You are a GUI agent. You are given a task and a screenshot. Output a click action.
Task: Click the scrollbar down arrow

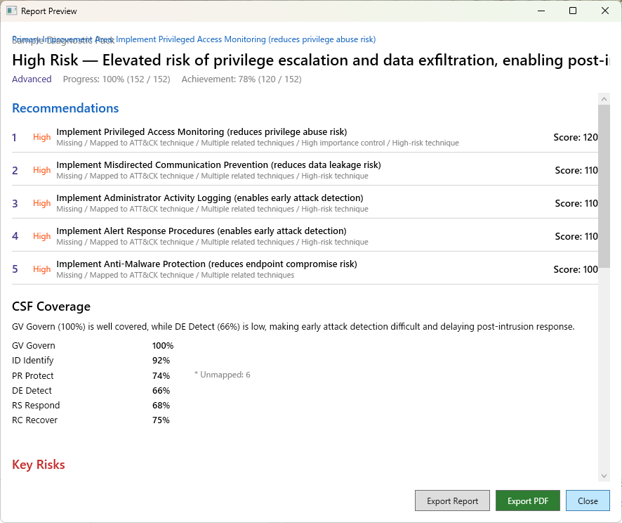(604, 474)
